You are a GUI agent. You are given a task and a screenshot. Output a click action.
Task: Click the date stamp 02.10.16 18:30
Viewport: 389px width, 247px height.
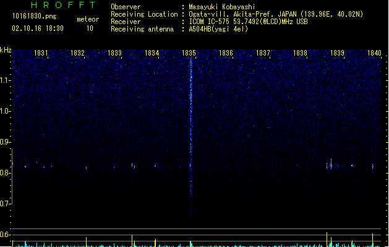[x=38, y=28]
